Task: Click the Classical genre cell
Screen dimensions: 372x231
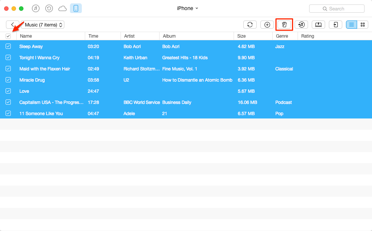Action: (x=284, y=69)
